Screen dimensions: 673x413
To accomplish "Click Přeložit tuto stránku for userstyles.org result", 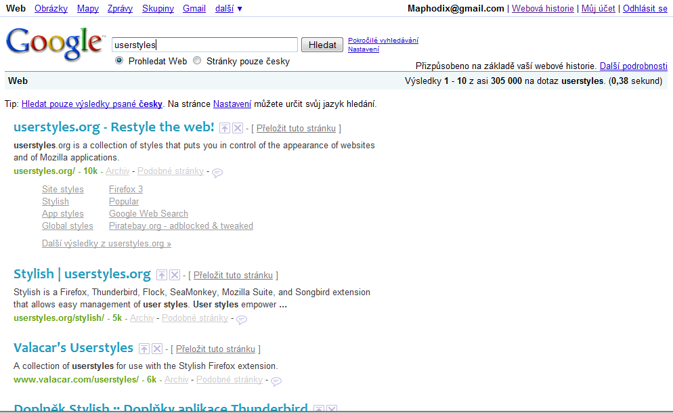I will 296,129.
